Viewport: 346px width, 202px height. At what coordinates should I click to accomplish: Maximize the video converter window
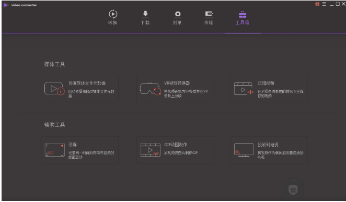click(x=338, y=4)
